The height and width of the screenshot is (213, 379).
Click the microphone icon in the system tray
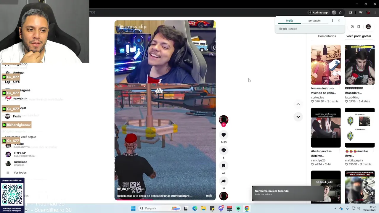click(x=347, y=208)
